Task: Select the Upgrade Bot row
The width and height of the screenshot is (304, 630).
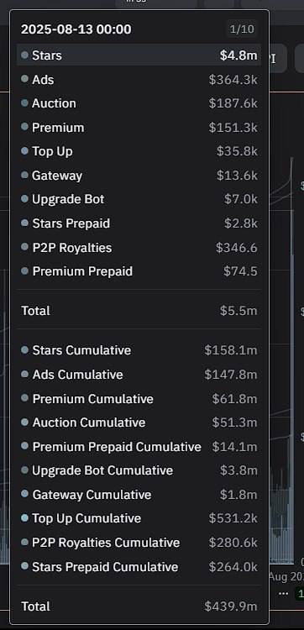Action: (x=139, y=199)
